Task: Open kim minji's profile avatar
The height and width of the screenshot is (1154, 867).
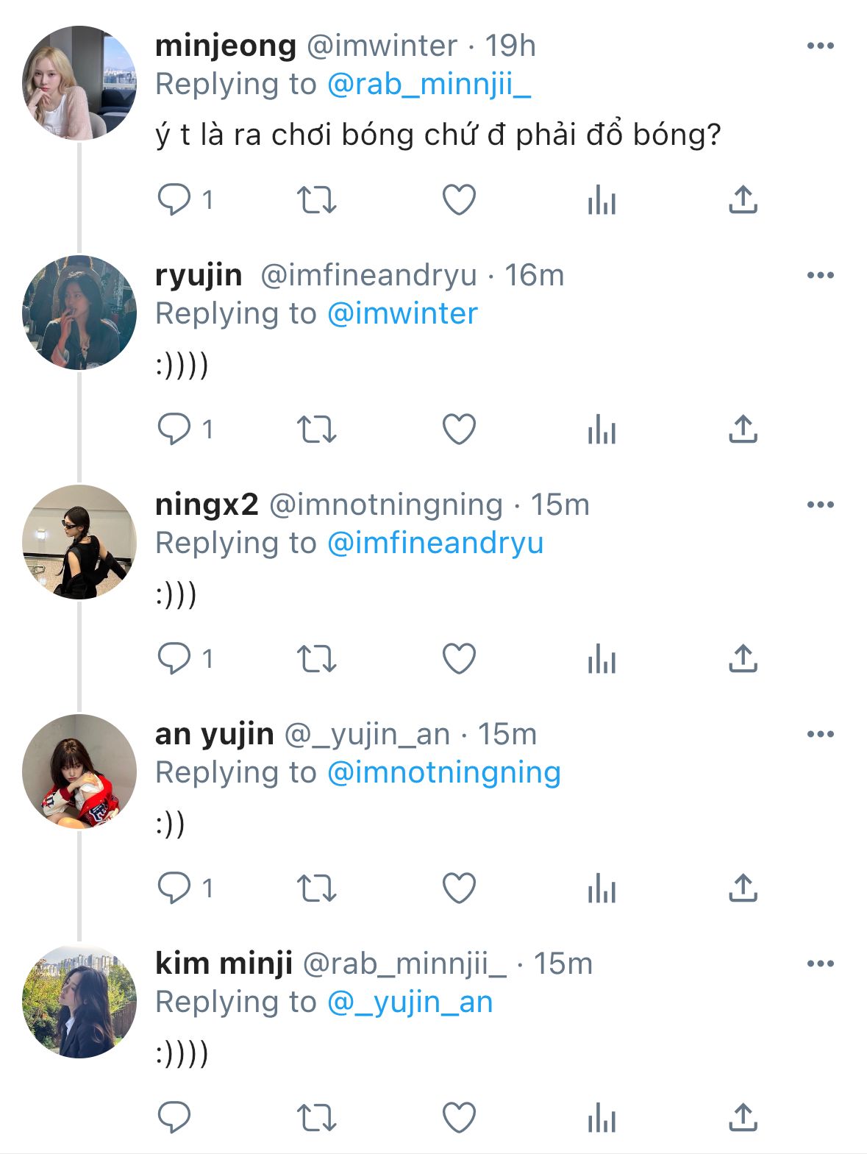Action: [x=79, y=1000]
